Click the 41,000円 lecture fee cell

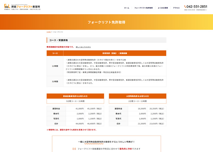[x=75, y=108]
